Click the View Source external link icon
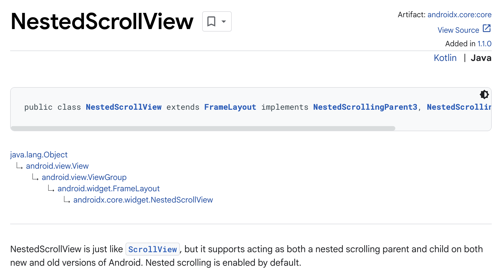The width and height of the screenshot is (503, 277). 487,28
